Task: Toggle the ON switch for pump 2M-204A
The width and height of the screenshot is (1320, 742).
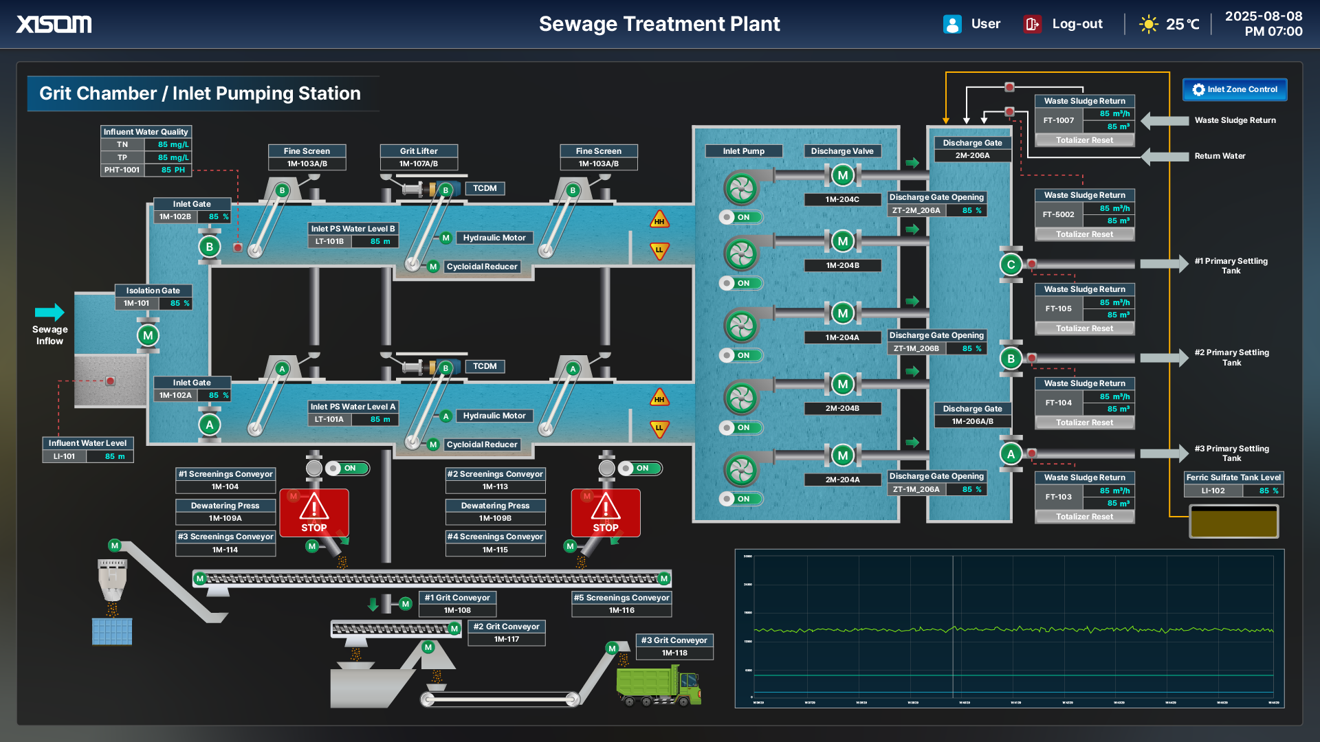Action: pyautogui.click(x=740, y=499)
